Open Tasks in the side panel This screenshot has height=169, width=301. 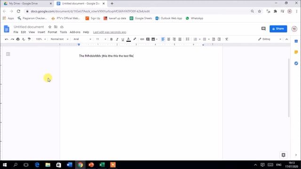tap(296, 63)
